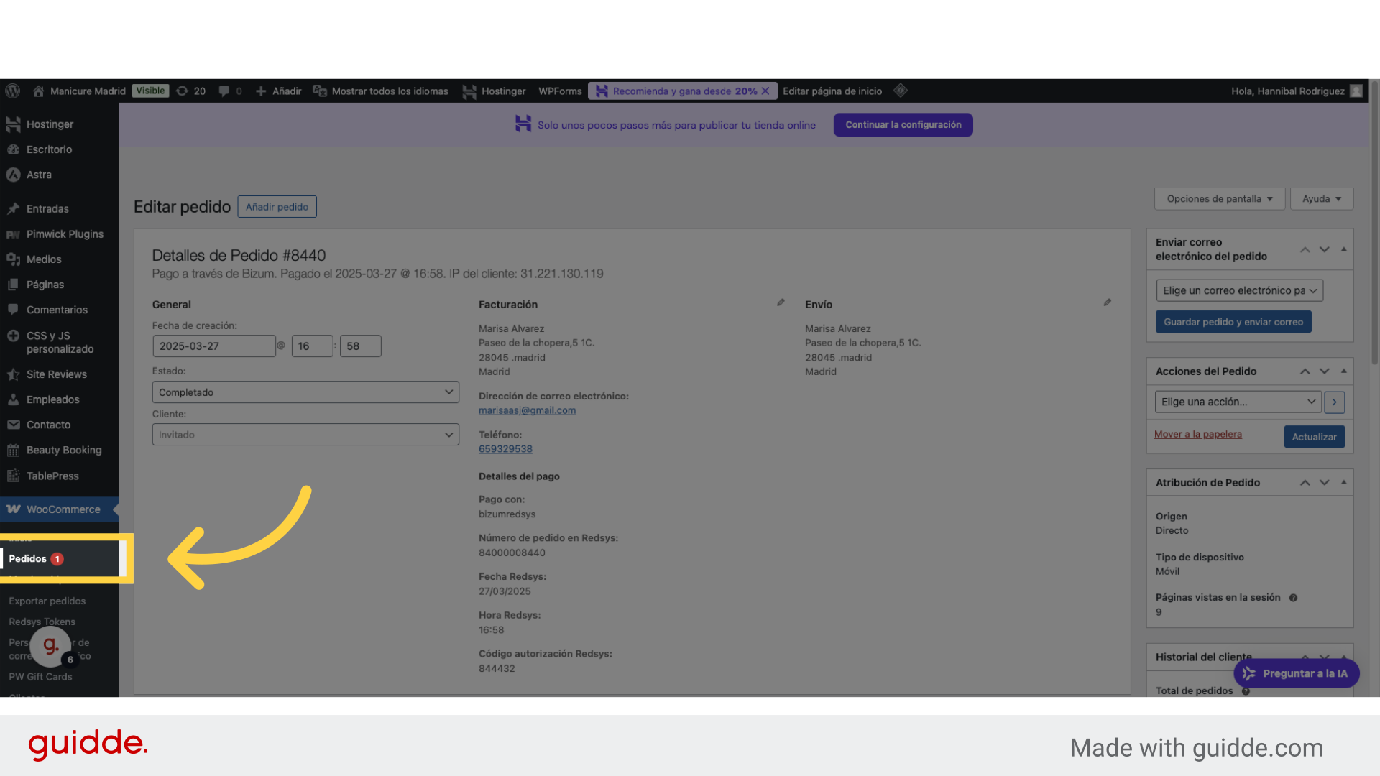Viewport: 1380px width, 776px height.
Task: Open Opciones de pantalla tab
Action: (x=1220, y=199)
